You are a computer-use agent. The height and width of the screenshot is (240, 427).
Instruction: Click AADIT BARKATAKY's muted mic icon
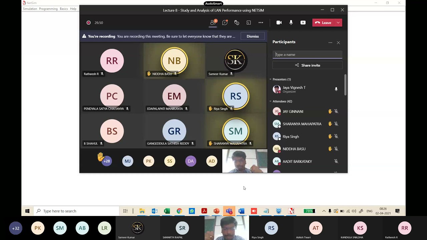(x=336, y=161)
